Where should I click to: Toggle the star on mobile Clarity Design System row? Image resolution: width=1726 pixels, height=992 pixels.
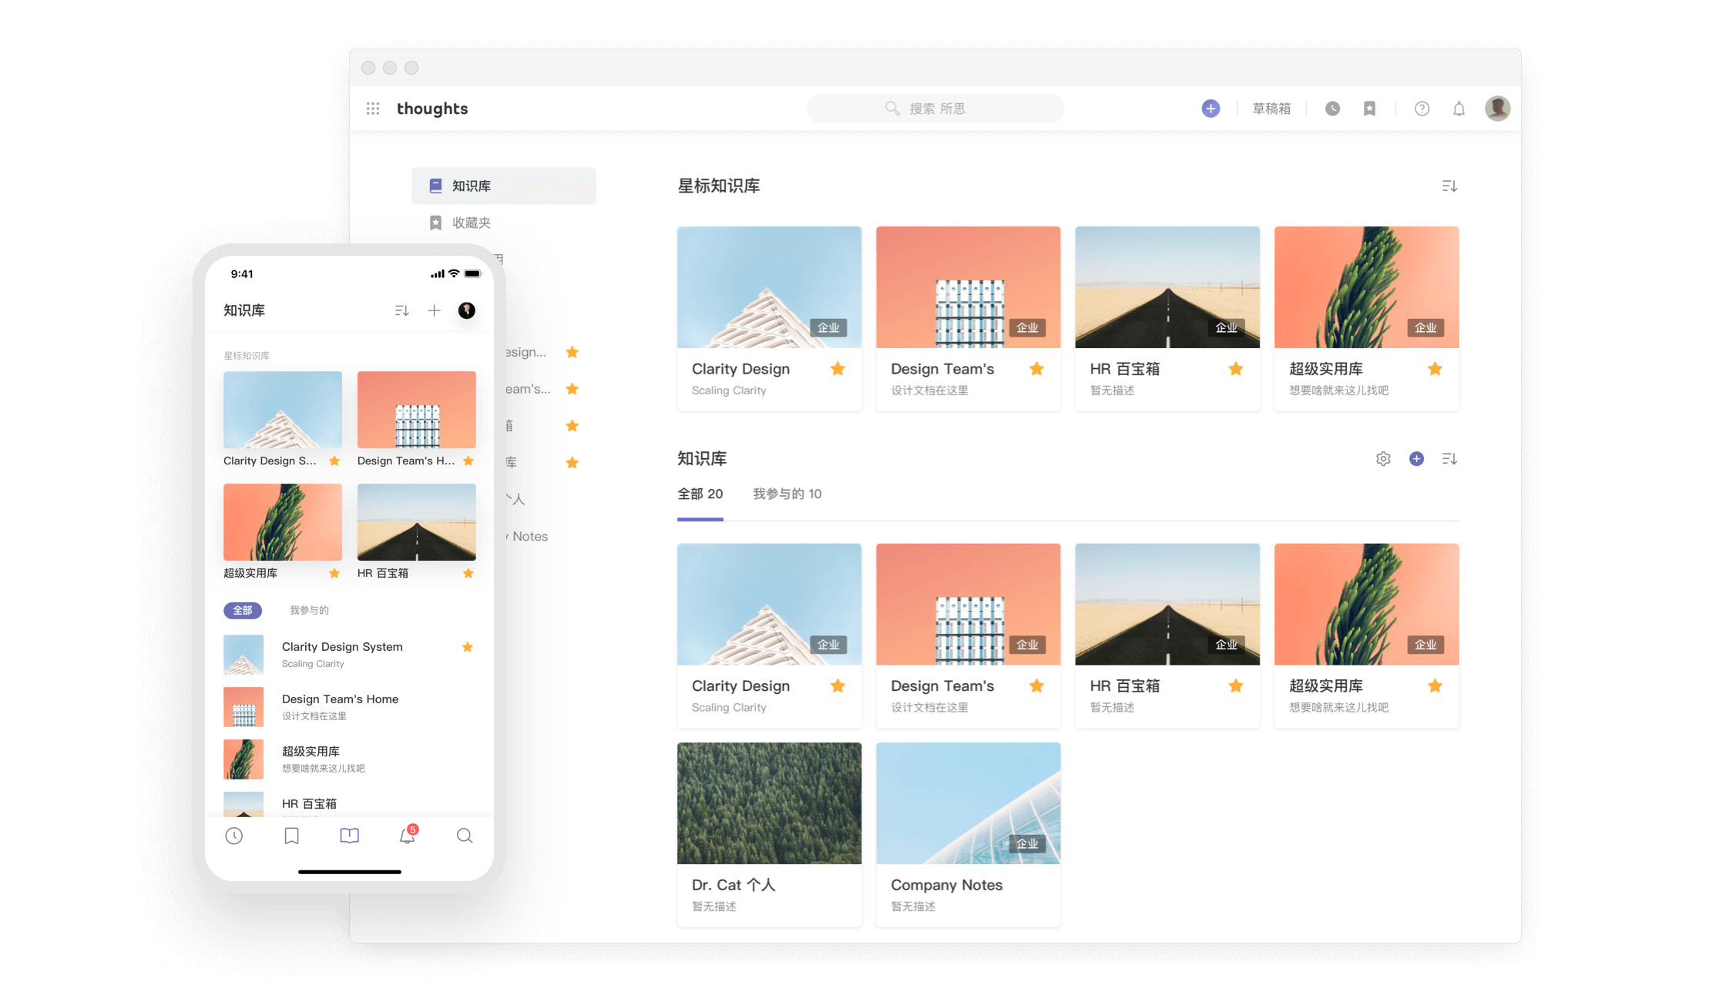[467, 647]
